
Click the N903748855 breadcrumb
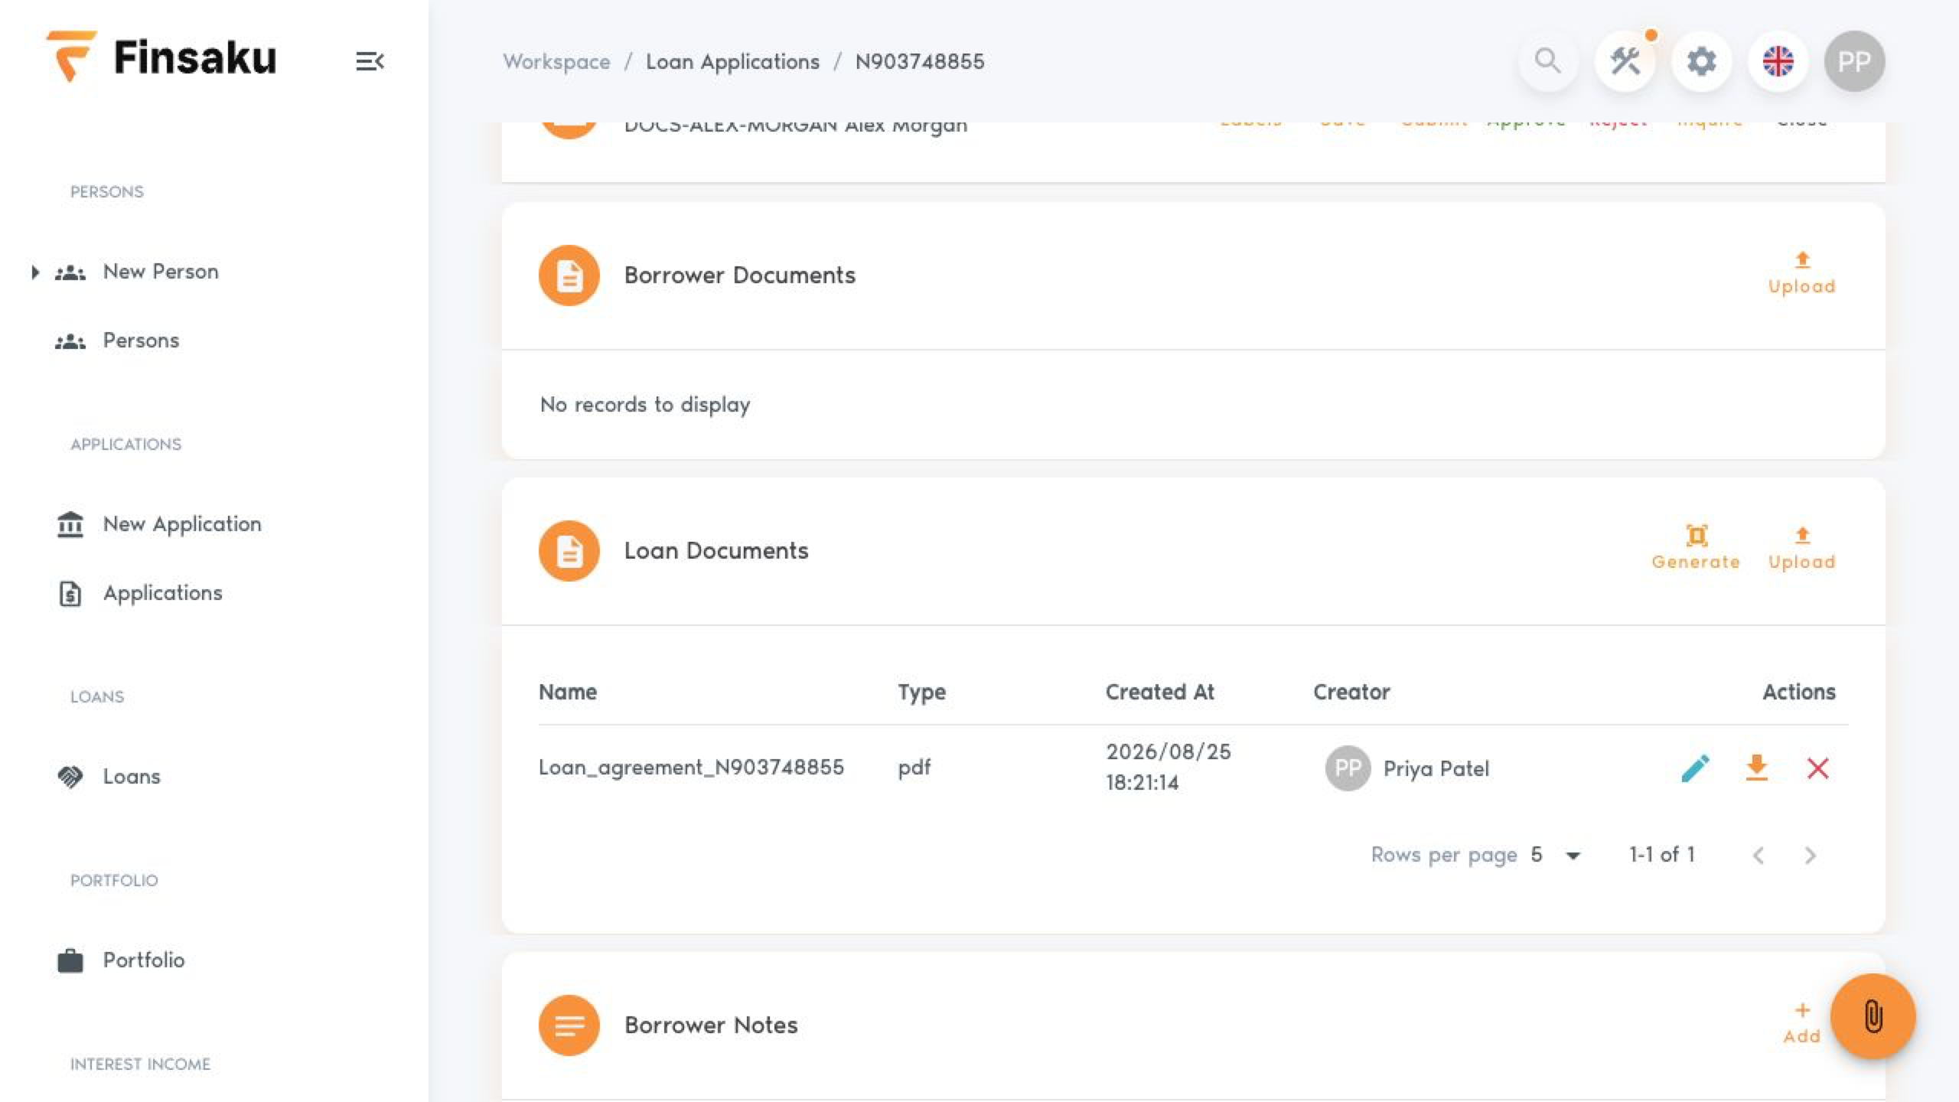[x=920, y=61]
